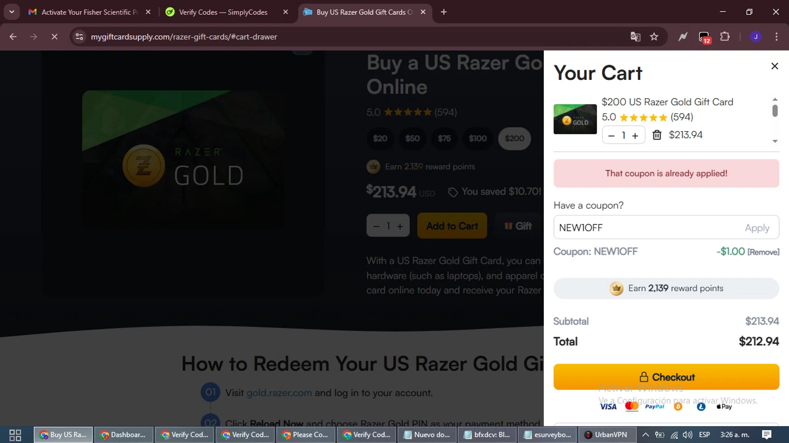Proceed to Checkout
This screenshot has height=443, width=789.
tap(666, 377)
